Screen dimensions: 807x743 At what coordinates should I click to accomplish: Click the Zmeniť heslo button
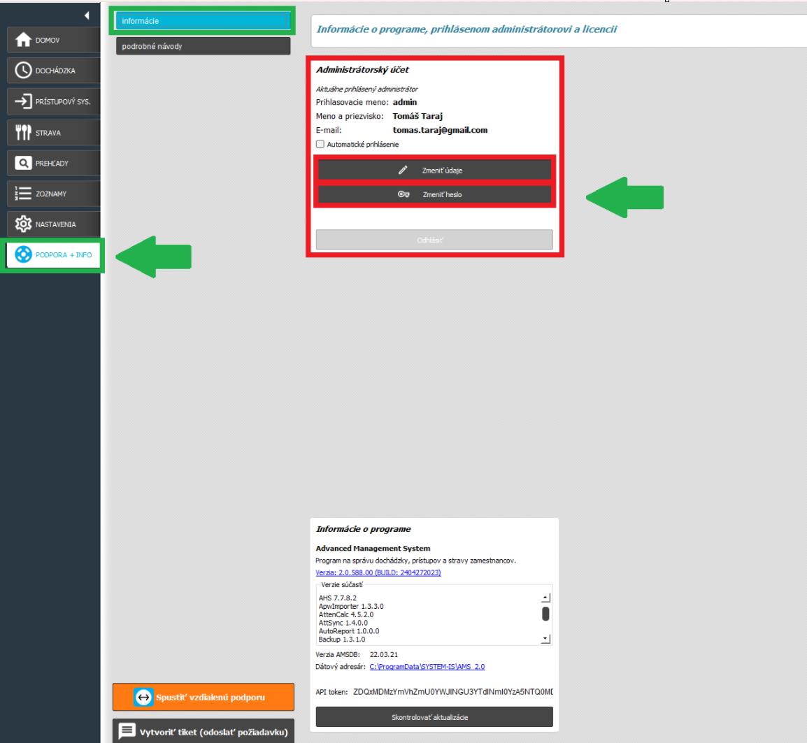tap(434, 195)
